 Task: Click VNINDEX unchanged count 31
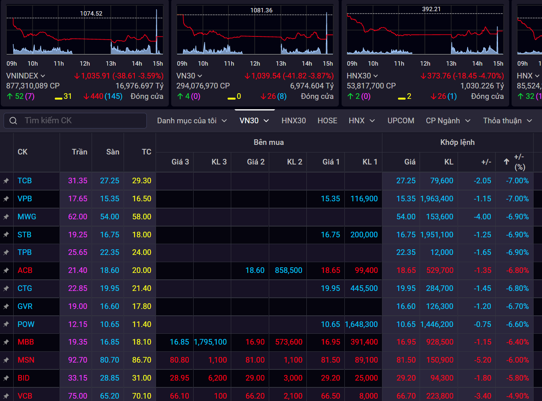coord(63,96)
